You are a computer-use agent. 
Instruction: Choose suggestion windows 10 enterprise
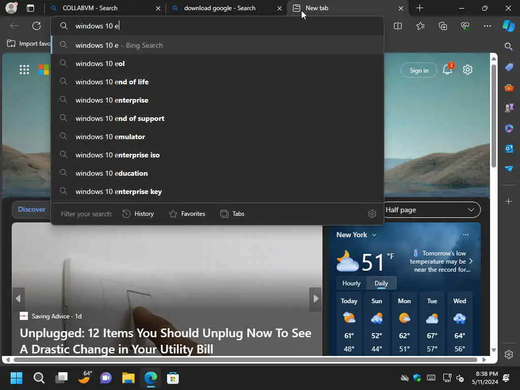(217, 100)
